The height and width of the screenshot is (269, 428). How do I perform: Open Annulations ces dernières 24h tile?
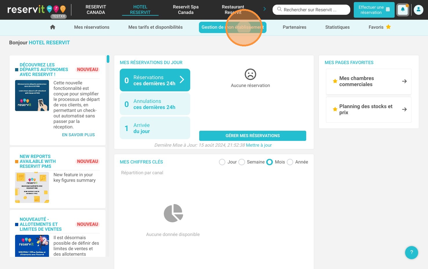pos(155,104)
